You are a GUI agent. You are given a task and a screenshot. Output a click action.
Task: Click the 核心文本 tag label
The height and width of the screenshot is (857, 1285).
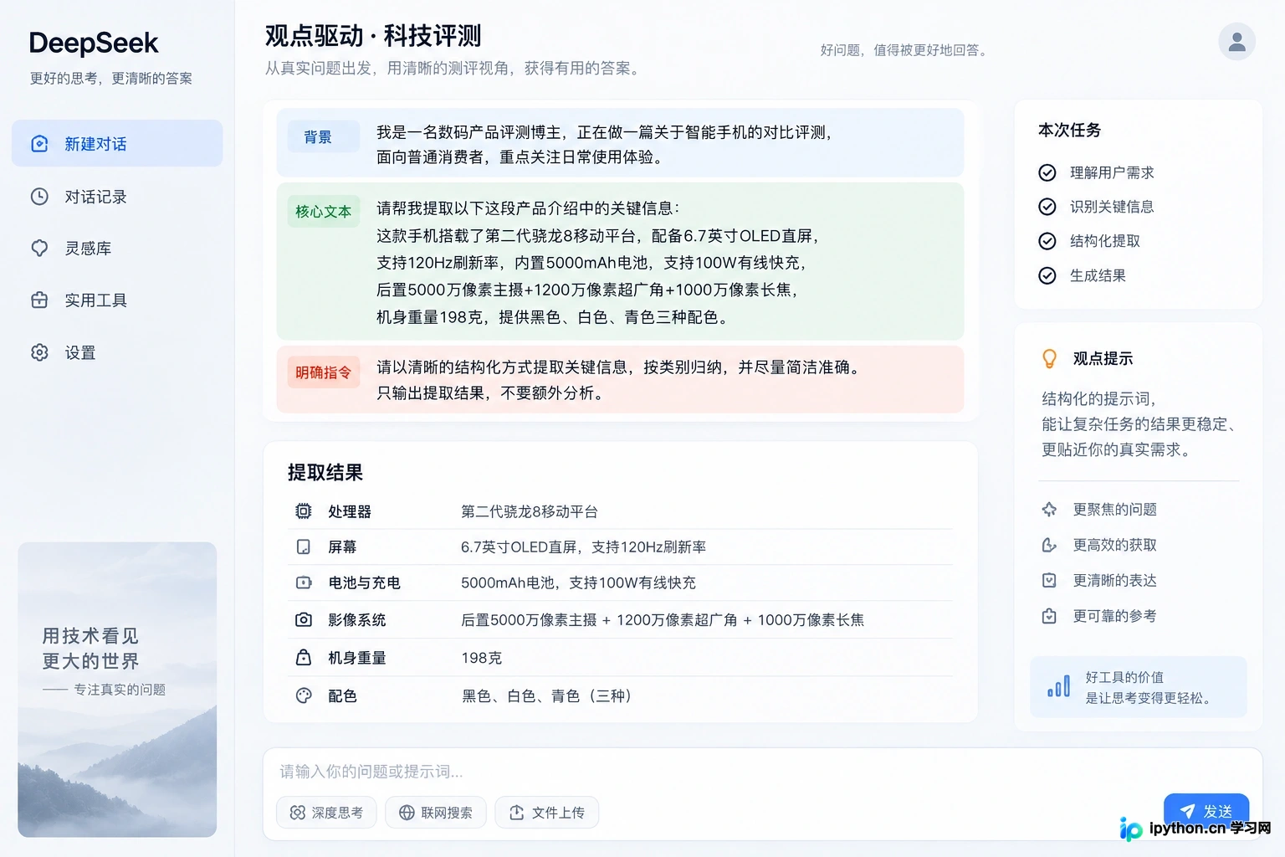[324, 212]
